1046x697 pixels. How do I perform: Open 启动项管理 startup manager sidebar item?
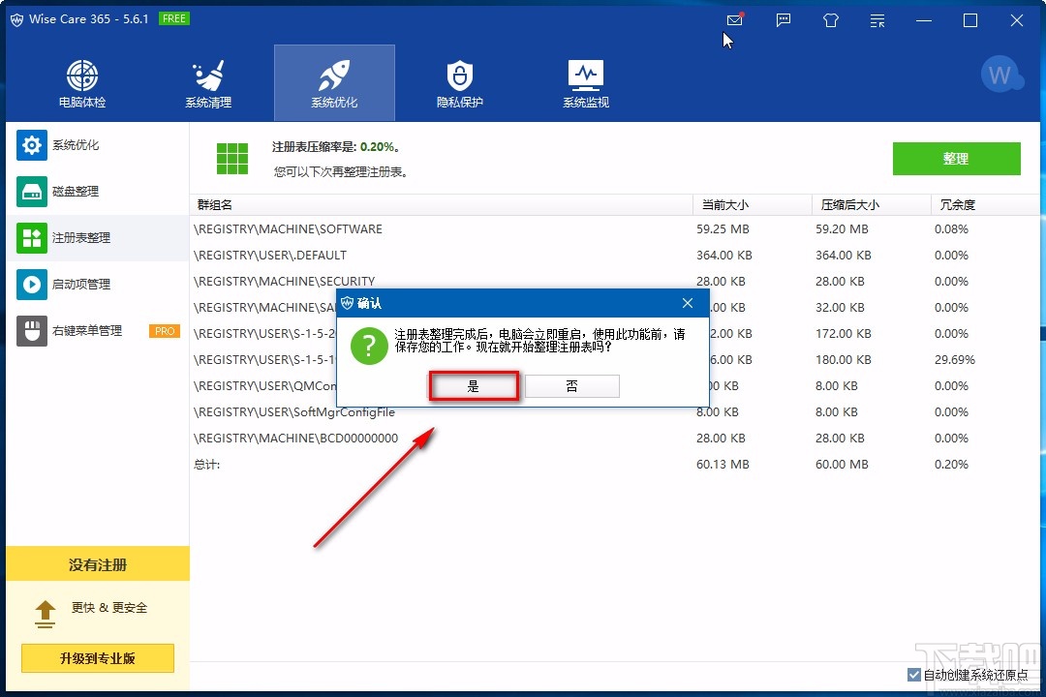coord(98,285)
